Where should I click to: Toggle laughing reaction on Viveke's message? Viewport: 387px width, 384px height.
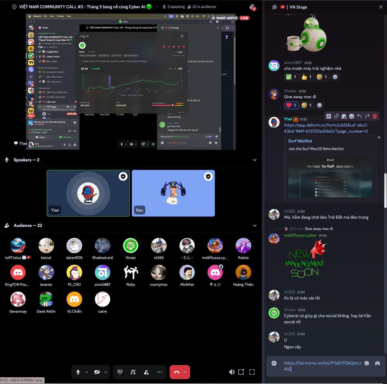tap(306, 105)
